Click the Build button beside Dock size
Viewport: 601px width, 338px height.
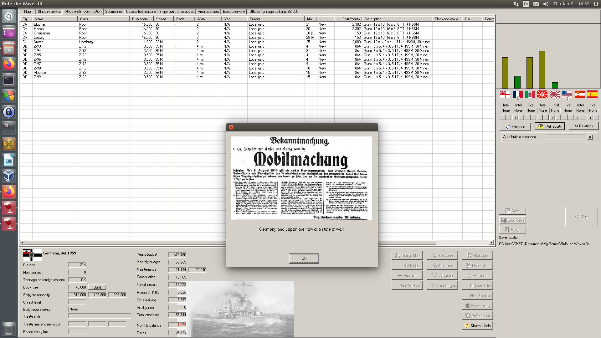point(97,287)
